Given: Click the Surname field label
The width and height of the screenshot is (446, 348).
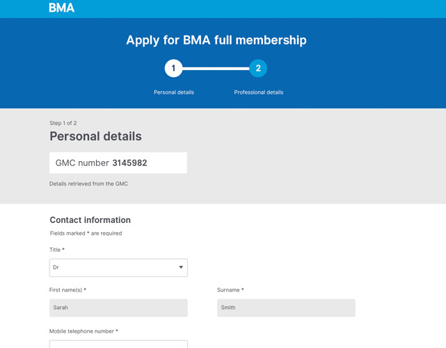Looking at the screenshot, I should coord(230,290).
